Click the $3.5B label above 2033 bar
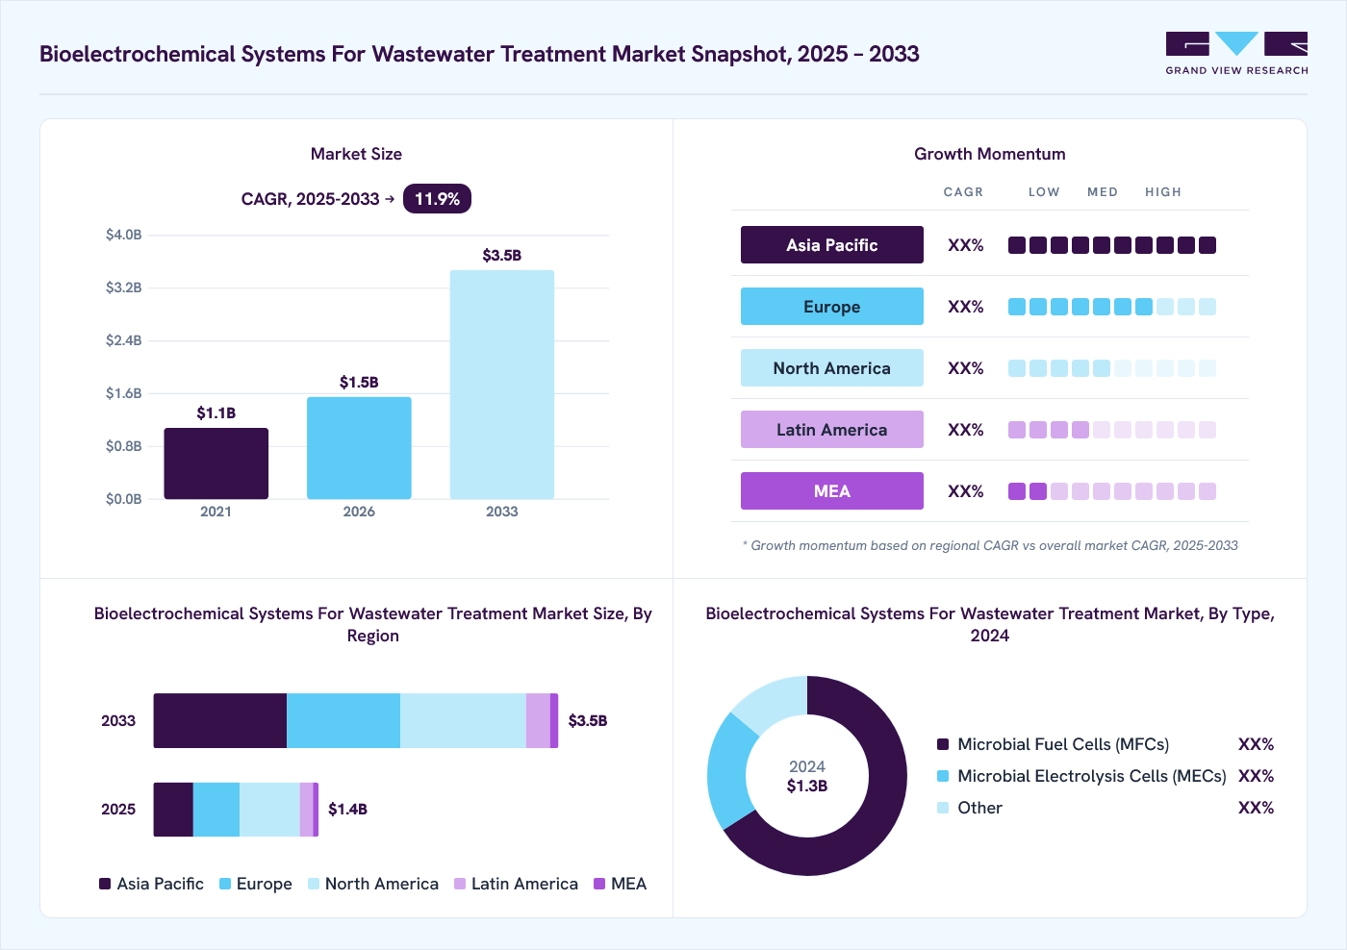 pyautogui.click(x=502, y=255)
